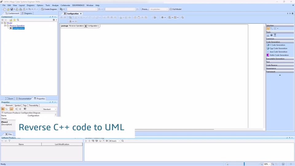Toggle categorized view in Properties toolbar
The height and width of the screenshot is (166, 295).
click(x=3, y=109)
